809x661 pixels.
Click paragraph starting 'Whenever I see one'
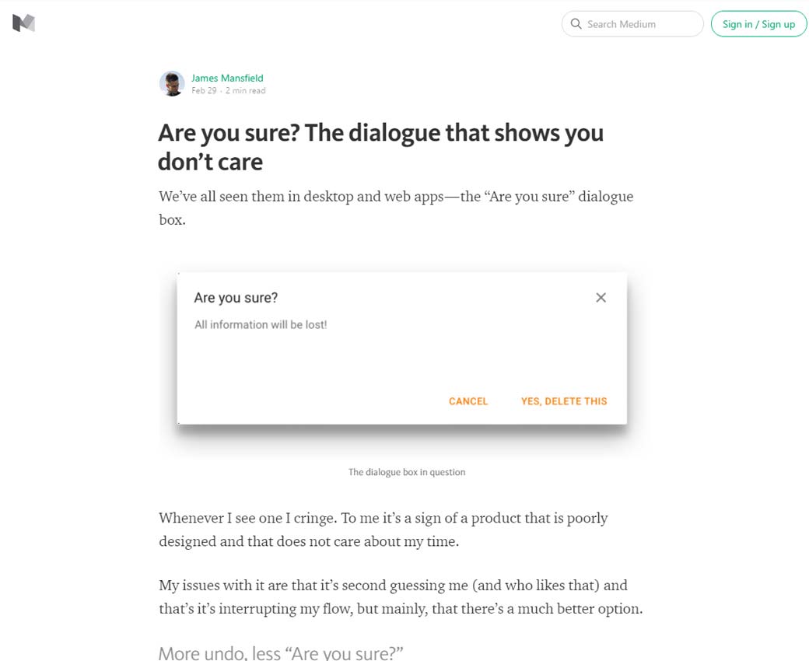click(383, 530)
